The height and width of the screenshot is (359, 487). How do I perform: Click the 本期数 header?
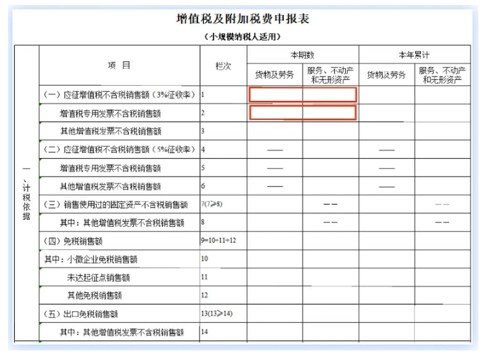(x=302, y=55)
